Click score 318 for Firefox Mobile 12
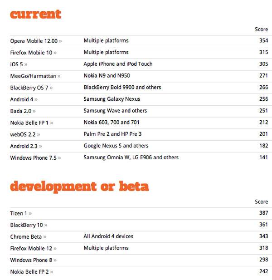Viewport: 272px width, 280px height. [264, 248]
